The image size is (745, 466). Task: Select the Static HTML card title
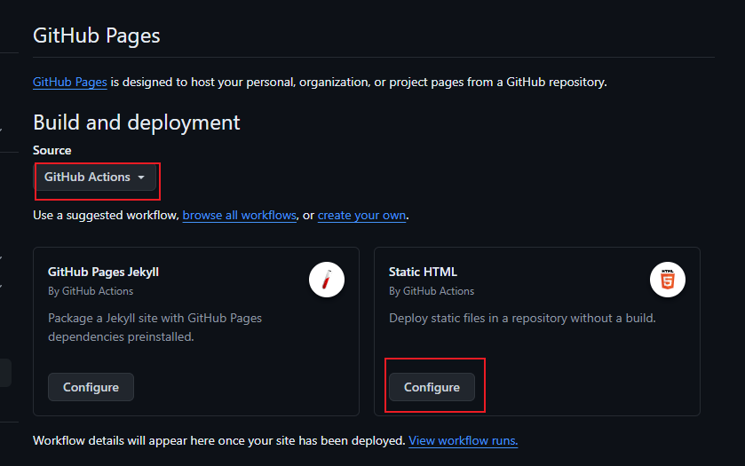[x=423, y=272]
